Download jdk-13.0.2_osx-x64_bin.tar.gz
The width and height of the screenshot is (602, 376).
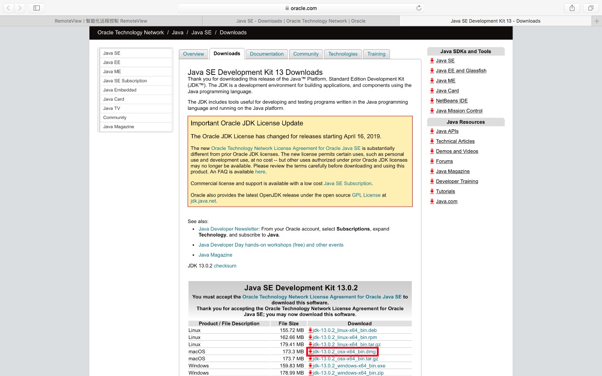tap(345, 359)
